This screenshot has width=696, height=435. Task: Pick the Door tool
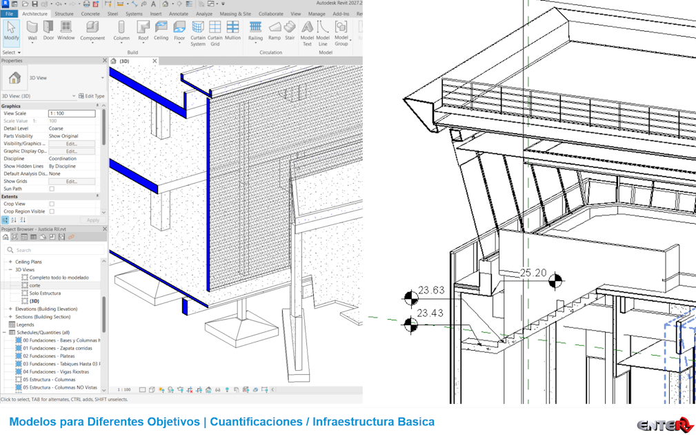48,30
